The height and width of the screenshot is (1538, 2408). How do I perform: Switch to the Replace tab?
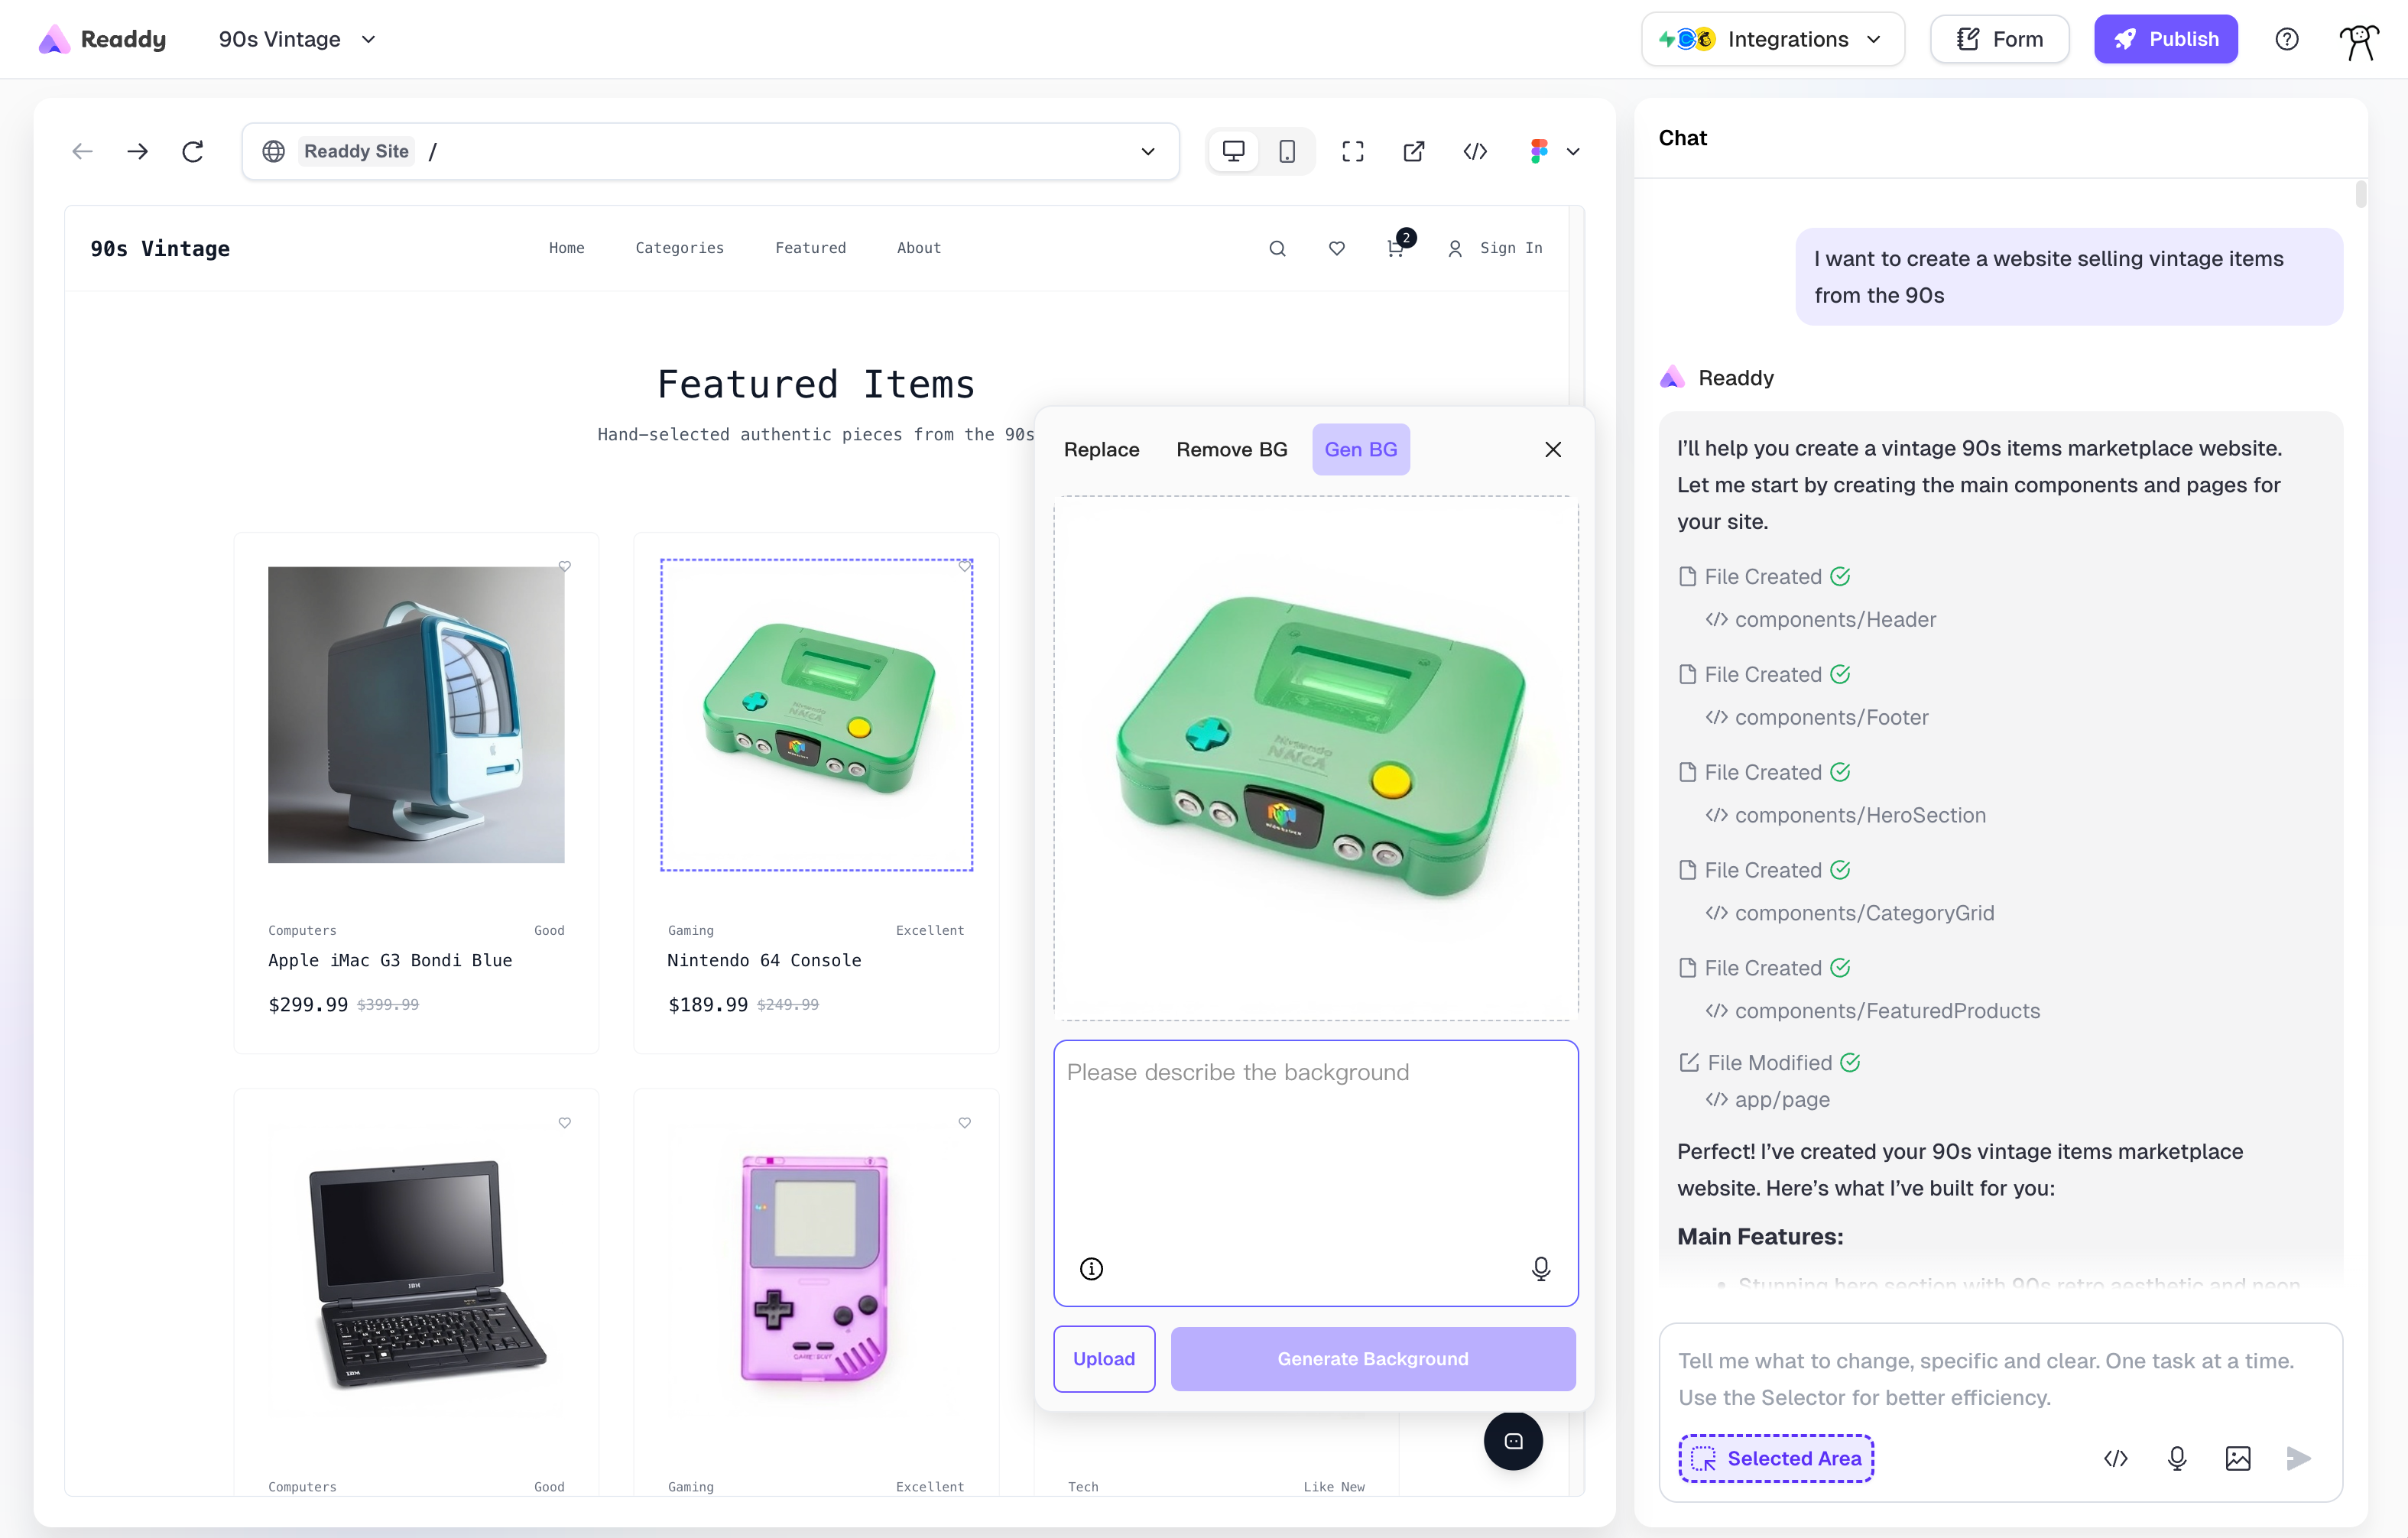point(1101,449)
